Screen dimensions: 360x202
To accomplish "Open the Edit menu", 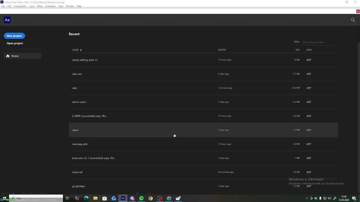I will (x=9, y=6).
